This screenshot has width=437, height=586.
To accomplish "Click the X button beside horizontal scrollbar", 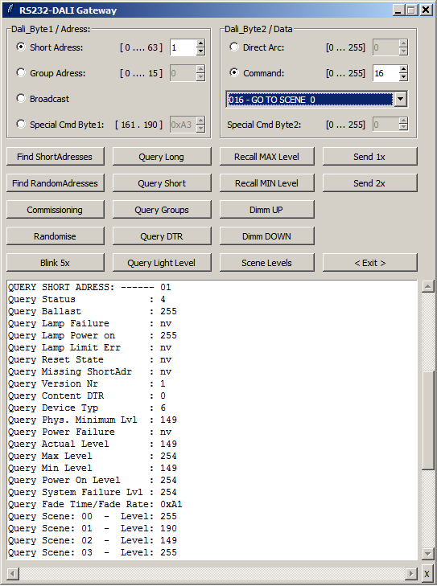I will pos(427,574).
